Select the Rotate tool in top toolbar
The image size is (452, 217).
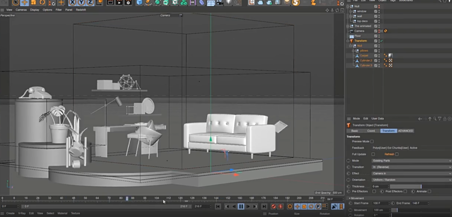click(x=42, y=3)
